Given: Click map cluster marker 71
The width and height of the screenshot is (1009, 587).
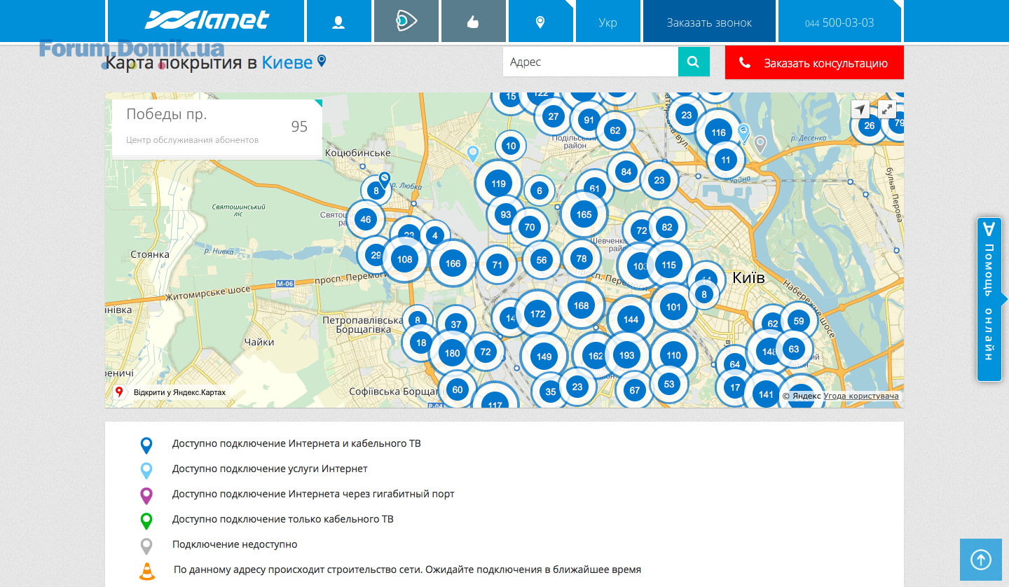Looking at the screenshot, I should point(497,265).
